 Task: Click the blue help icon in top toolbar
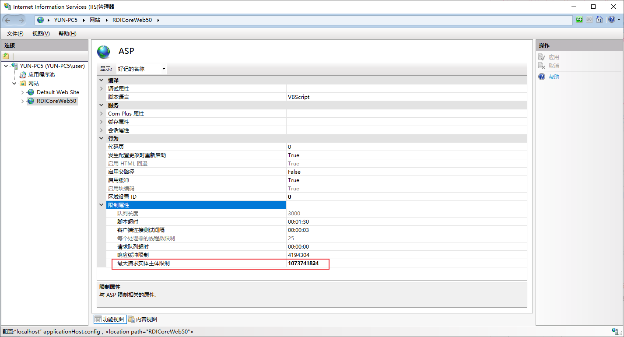611,20
